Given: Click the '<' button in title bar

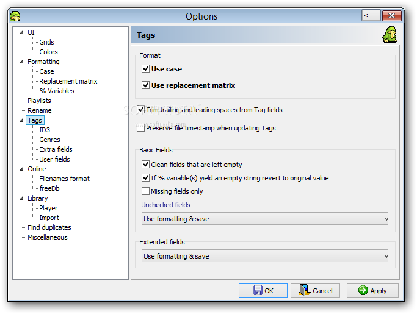Looking at the screenshot, I should click(x=371, y=15).
